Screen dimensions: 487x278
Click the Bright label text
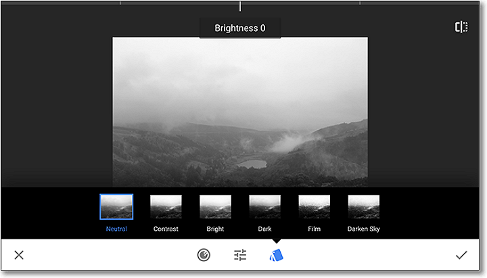215,229
